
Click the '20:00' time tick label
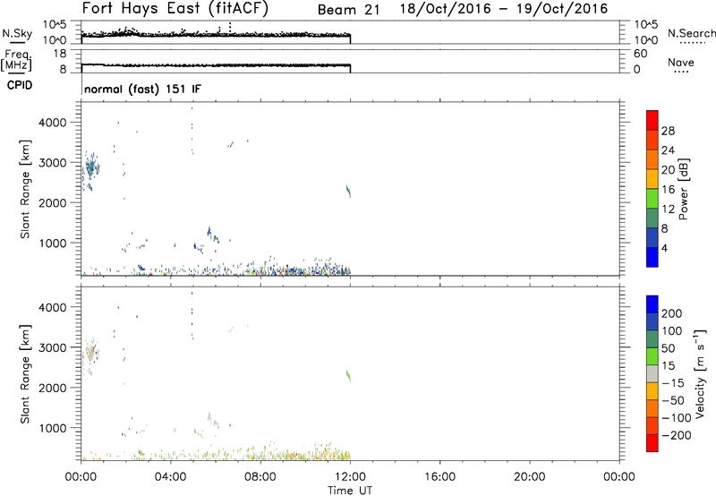coord(530,477)
